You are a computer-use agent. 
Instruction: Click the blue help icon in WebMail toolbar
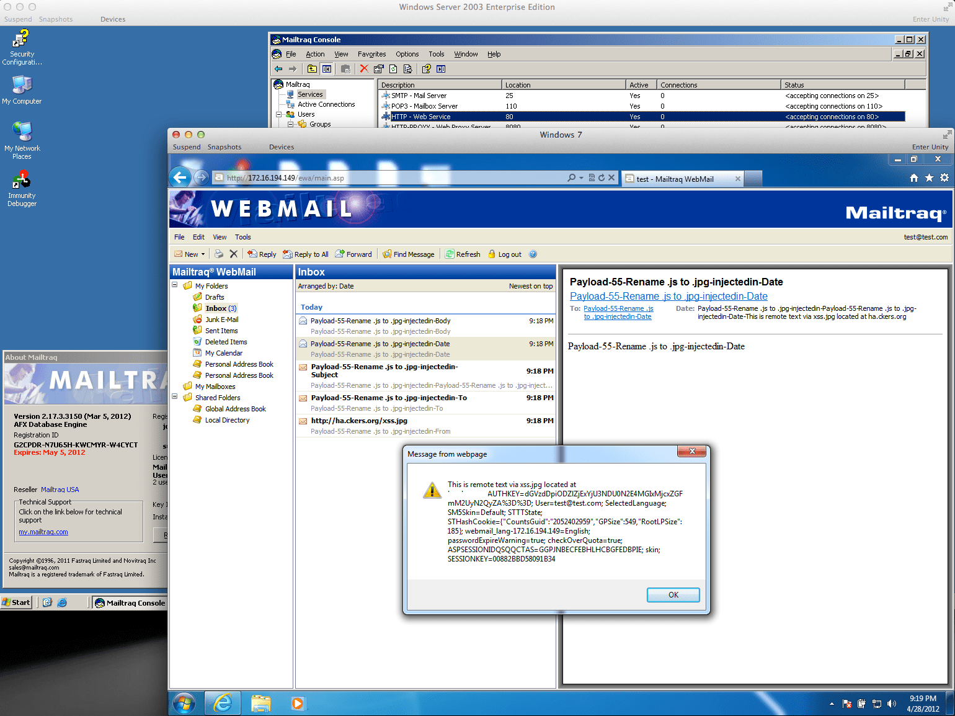point(533,254)
